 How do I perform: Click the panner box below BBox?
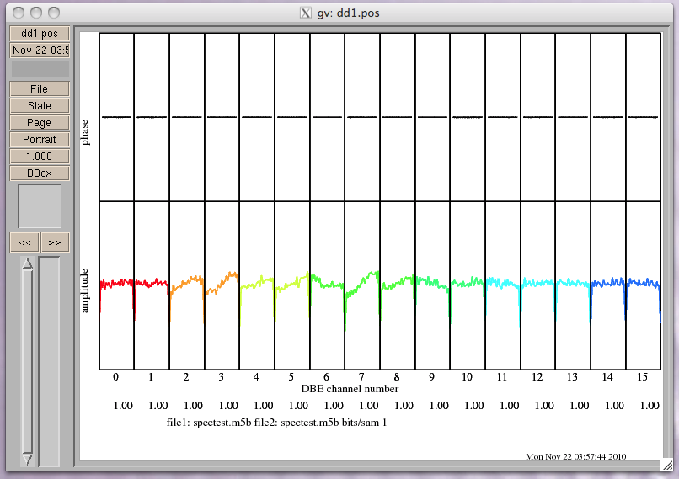[40, 206]
